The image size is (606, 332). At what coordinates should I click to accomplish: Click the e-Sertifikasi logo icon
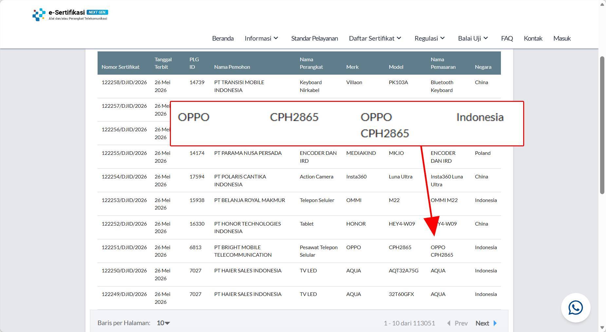pyautogui.click(x=39, y=15)
